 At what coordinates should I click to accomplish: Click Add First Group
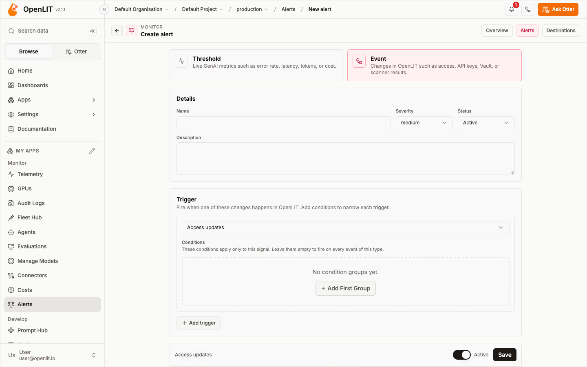click(346, 288)
